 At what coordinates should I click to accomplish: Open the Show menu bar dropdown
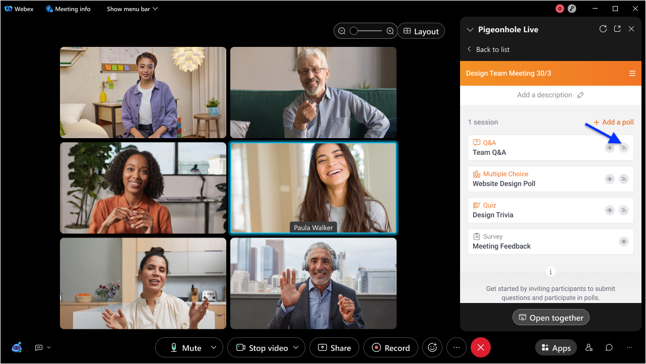[132, 9]
